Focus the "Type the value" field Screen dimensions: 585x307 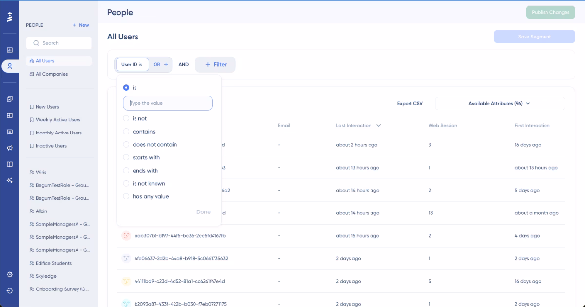coord(168,103)
